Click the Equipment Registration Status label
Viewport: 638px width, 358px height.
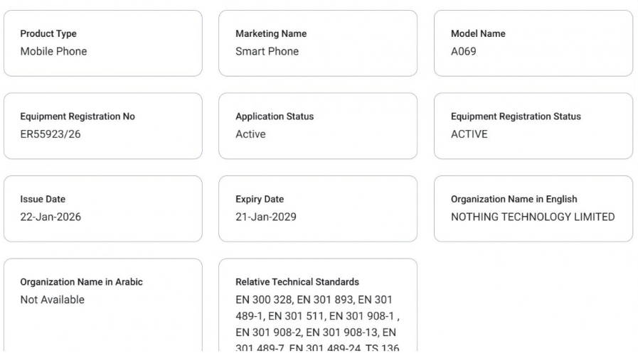516,117
